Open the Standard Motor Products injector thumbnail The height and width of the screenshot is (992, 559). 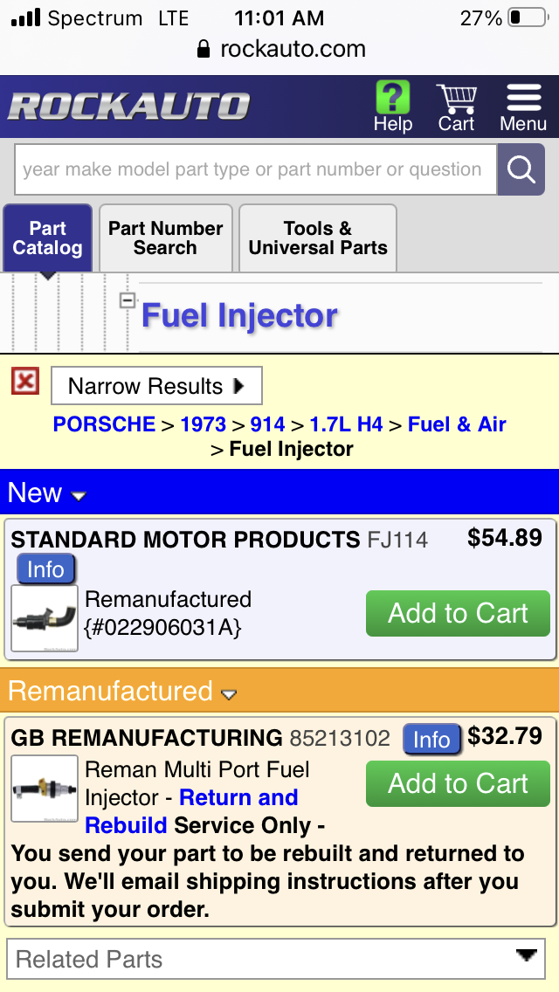click(45, 618)
